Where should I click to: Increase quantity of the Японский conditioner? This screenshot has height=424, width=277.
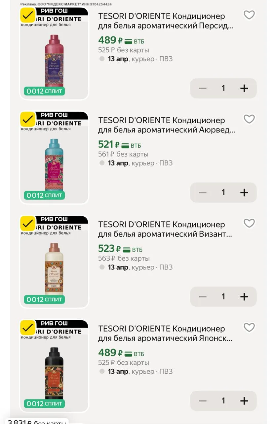click(244, 401)
